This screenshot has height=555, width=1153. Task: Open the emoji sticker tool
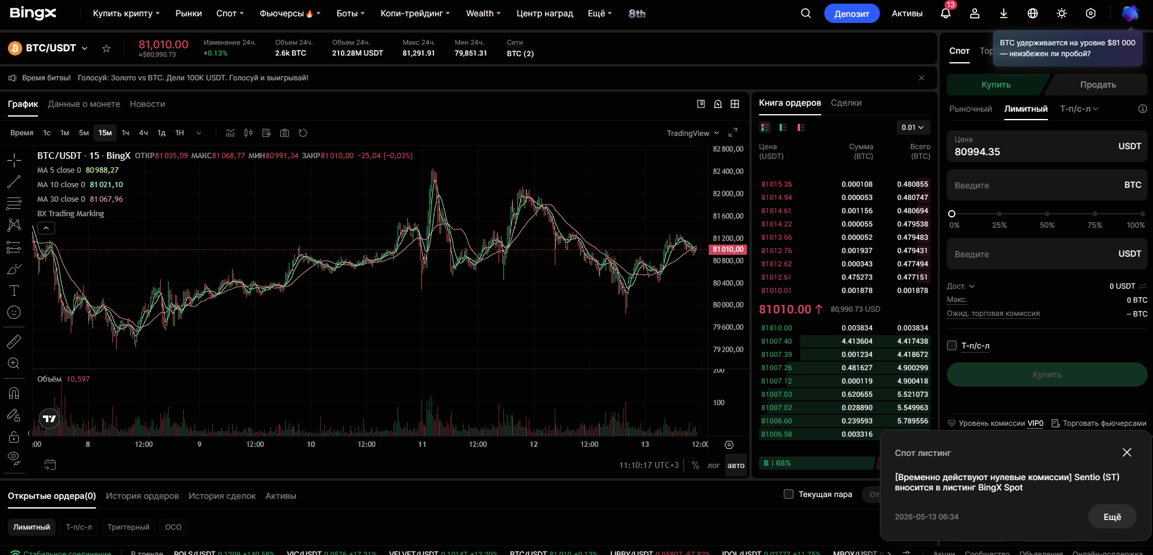pos(14,312)
